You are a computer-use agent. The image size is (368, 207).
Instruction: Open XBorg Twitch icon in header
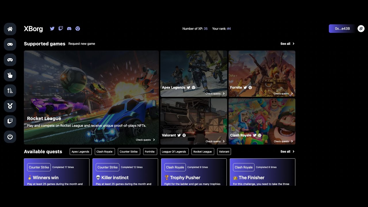61,28
